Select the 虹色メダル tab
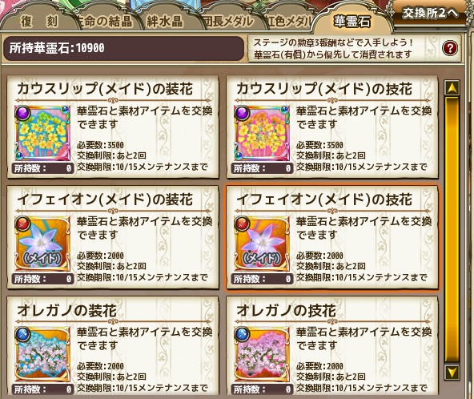The height and width of the screenshot is (399, 474). (x=289, y=21)
